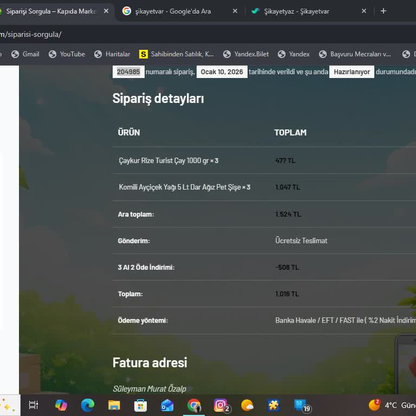Image resolution: width=416 pixels, height=416 pixels.
Task: Open the Gmail bookmark
Action: point(25,54)
